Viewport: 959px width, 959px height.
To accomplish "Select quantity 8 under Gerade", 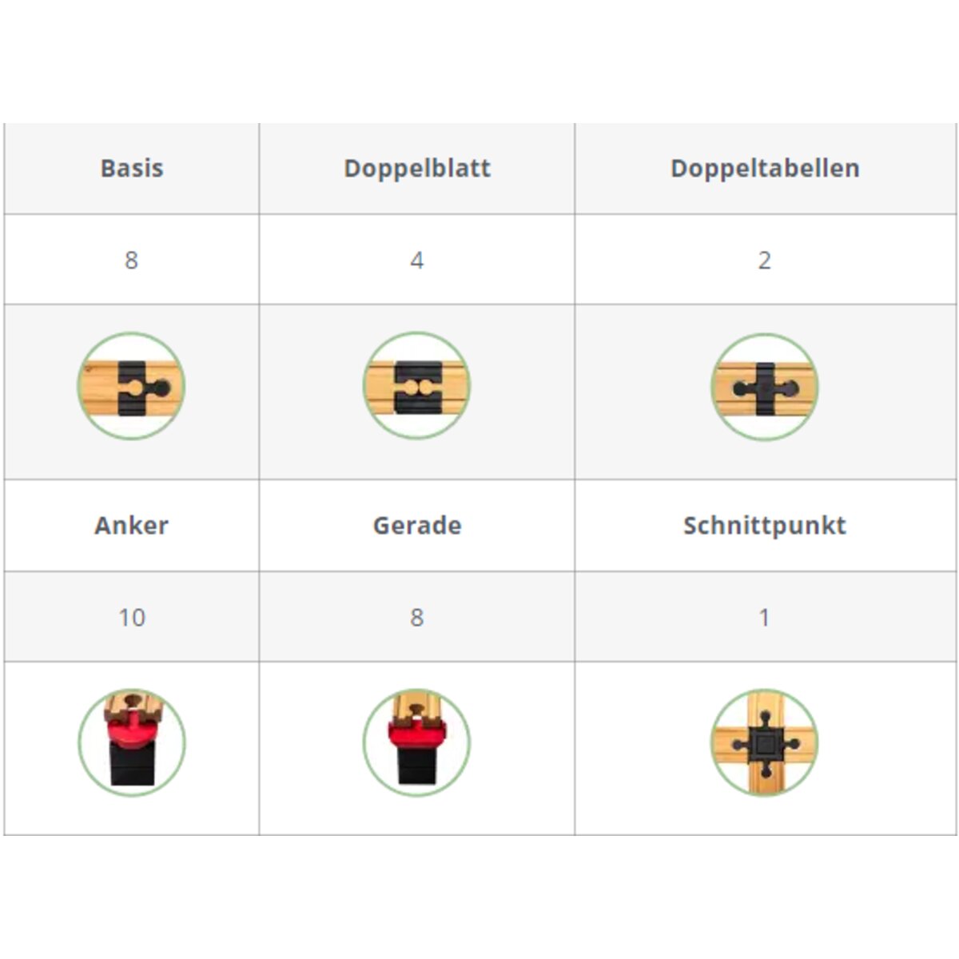I will pos(416,618).
